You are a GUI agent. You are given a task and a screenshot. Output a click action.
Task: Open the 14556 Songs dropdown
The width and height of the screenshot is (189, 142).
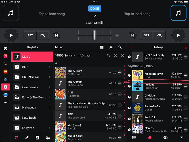point(65,55)
